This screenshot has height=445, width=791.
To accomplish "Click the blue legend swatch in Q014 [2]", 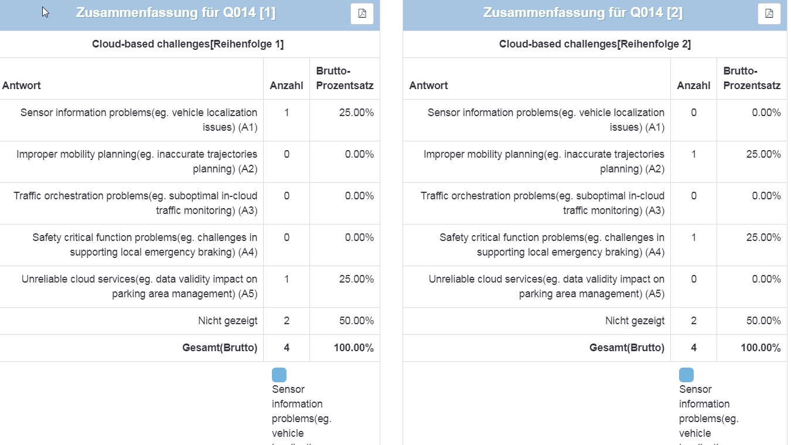I will tap(686, 375).
